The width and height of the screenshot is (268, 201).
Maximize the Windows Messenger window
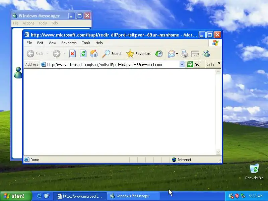coord(79,16)
